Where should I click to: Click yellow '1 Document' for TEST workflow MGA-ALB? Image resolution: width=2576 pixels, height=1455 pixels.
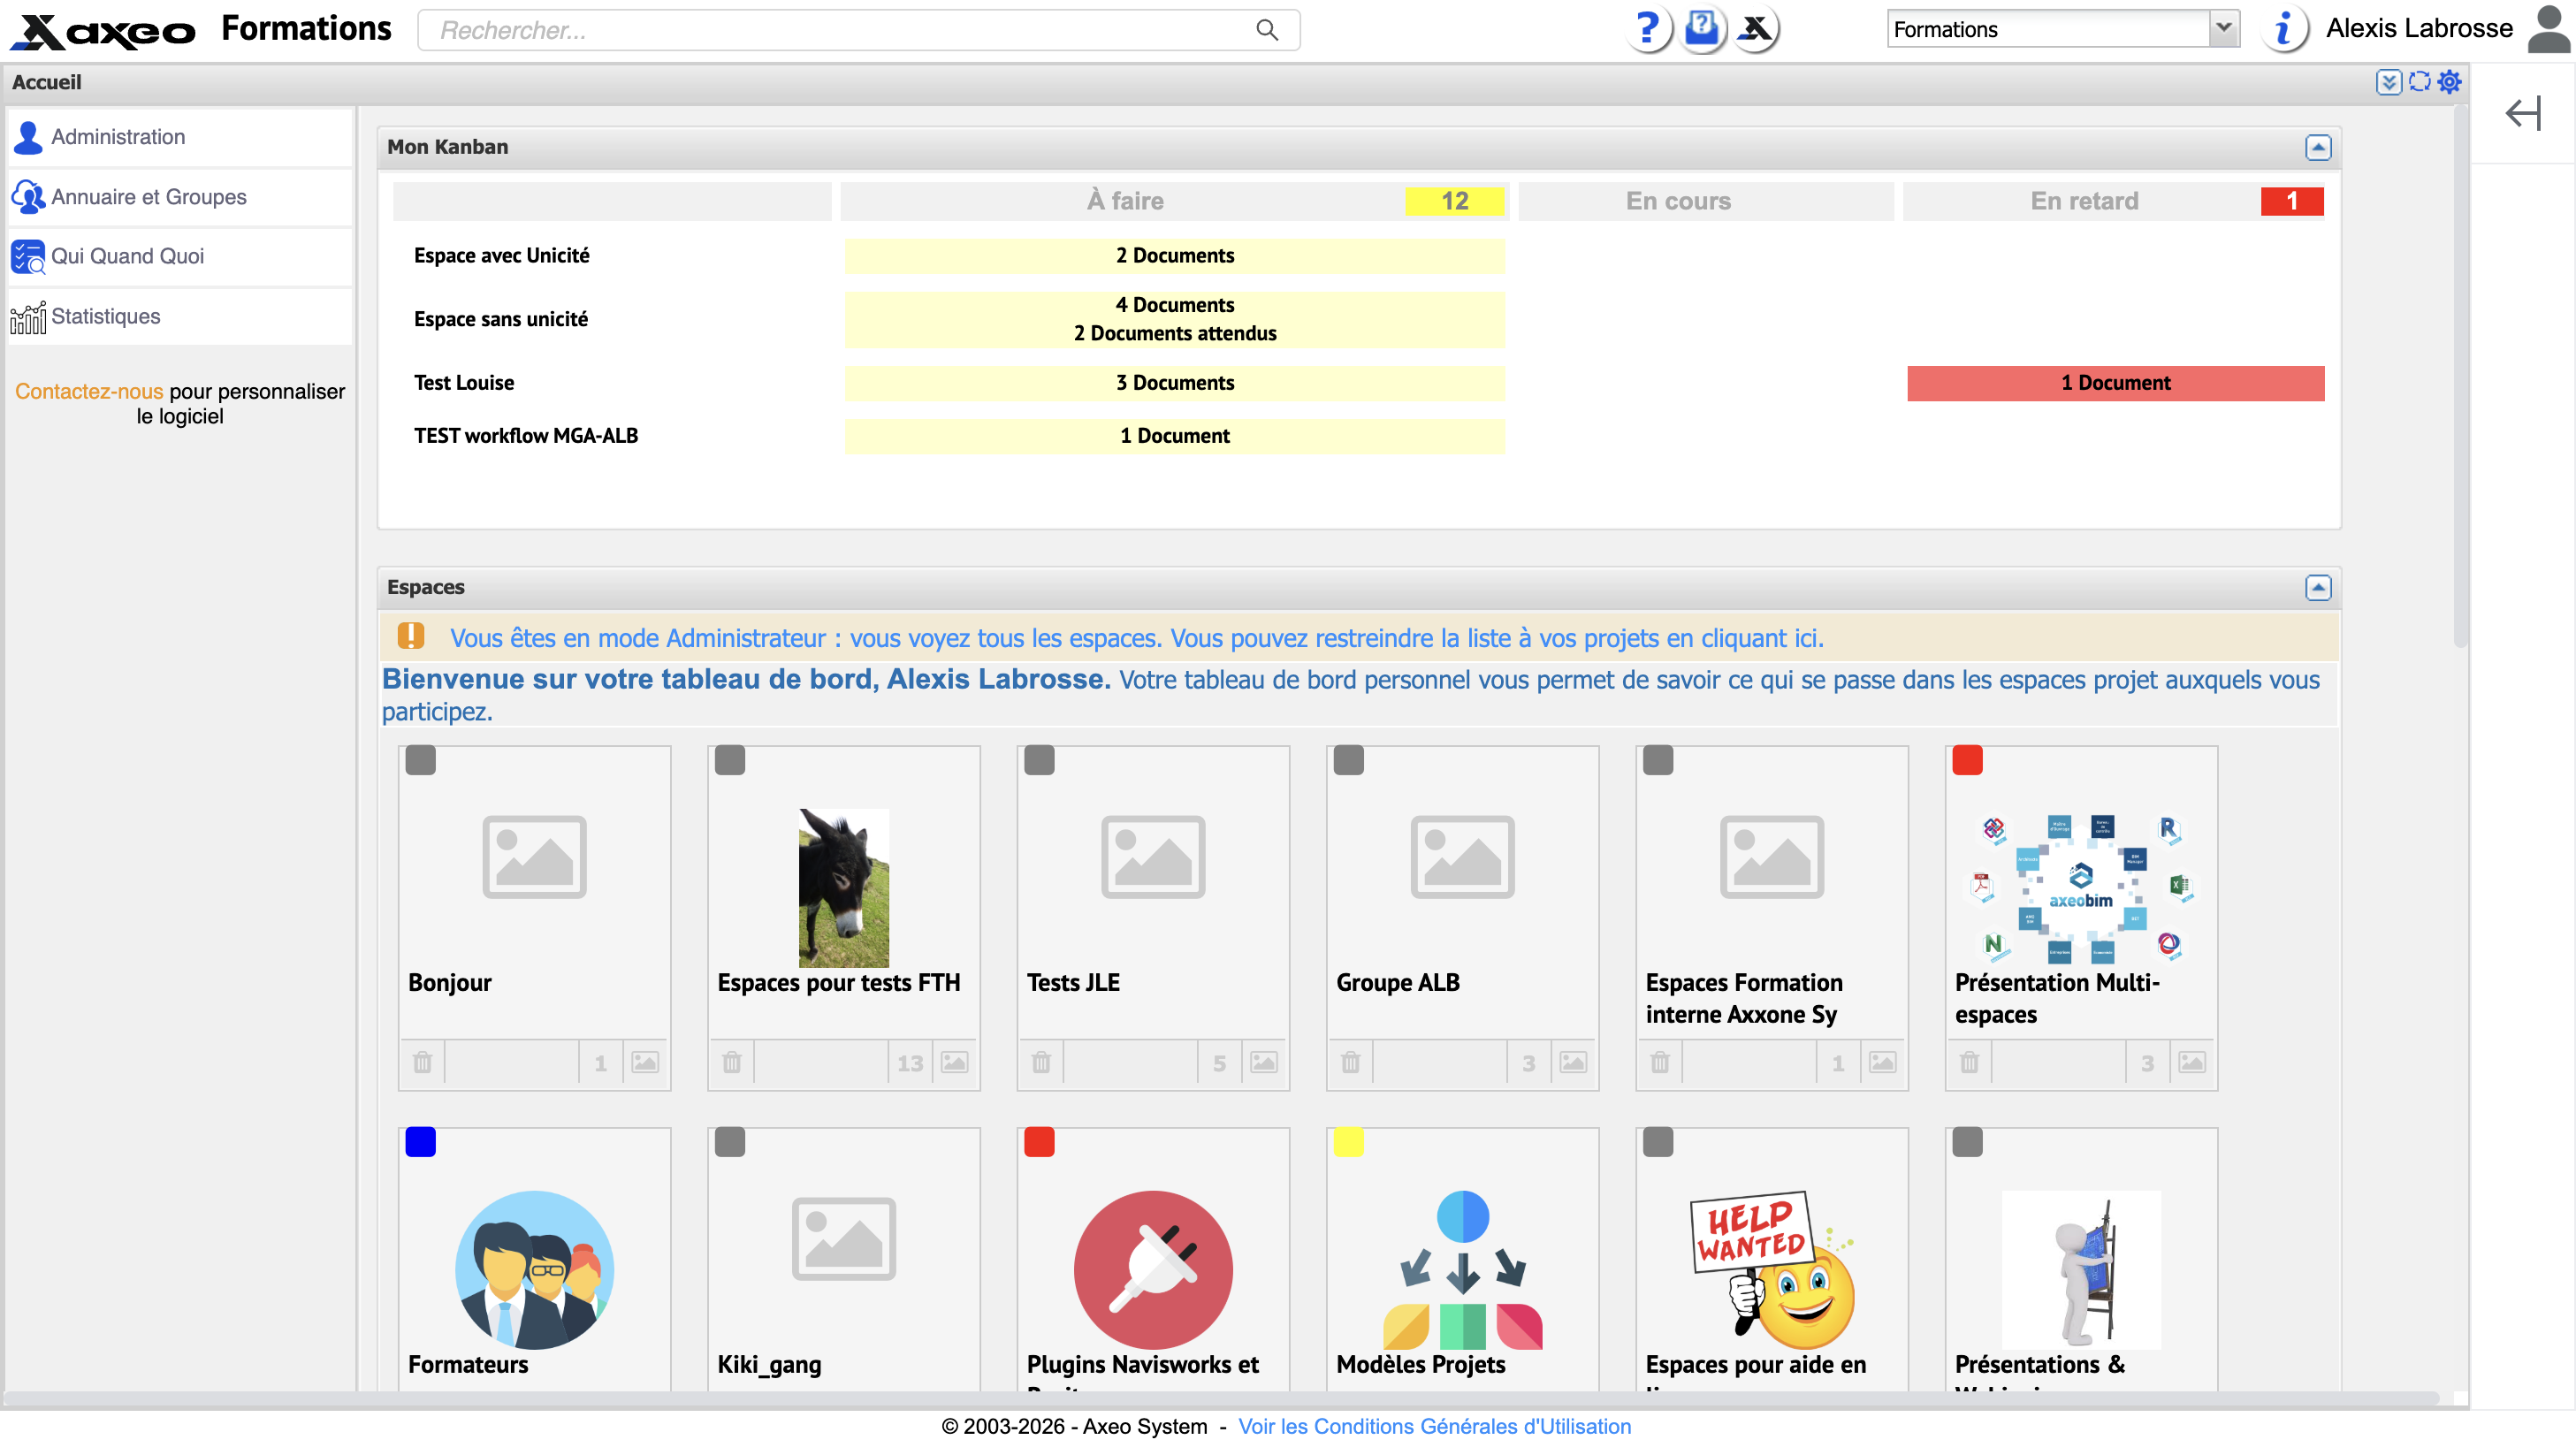click(1174, 436)
